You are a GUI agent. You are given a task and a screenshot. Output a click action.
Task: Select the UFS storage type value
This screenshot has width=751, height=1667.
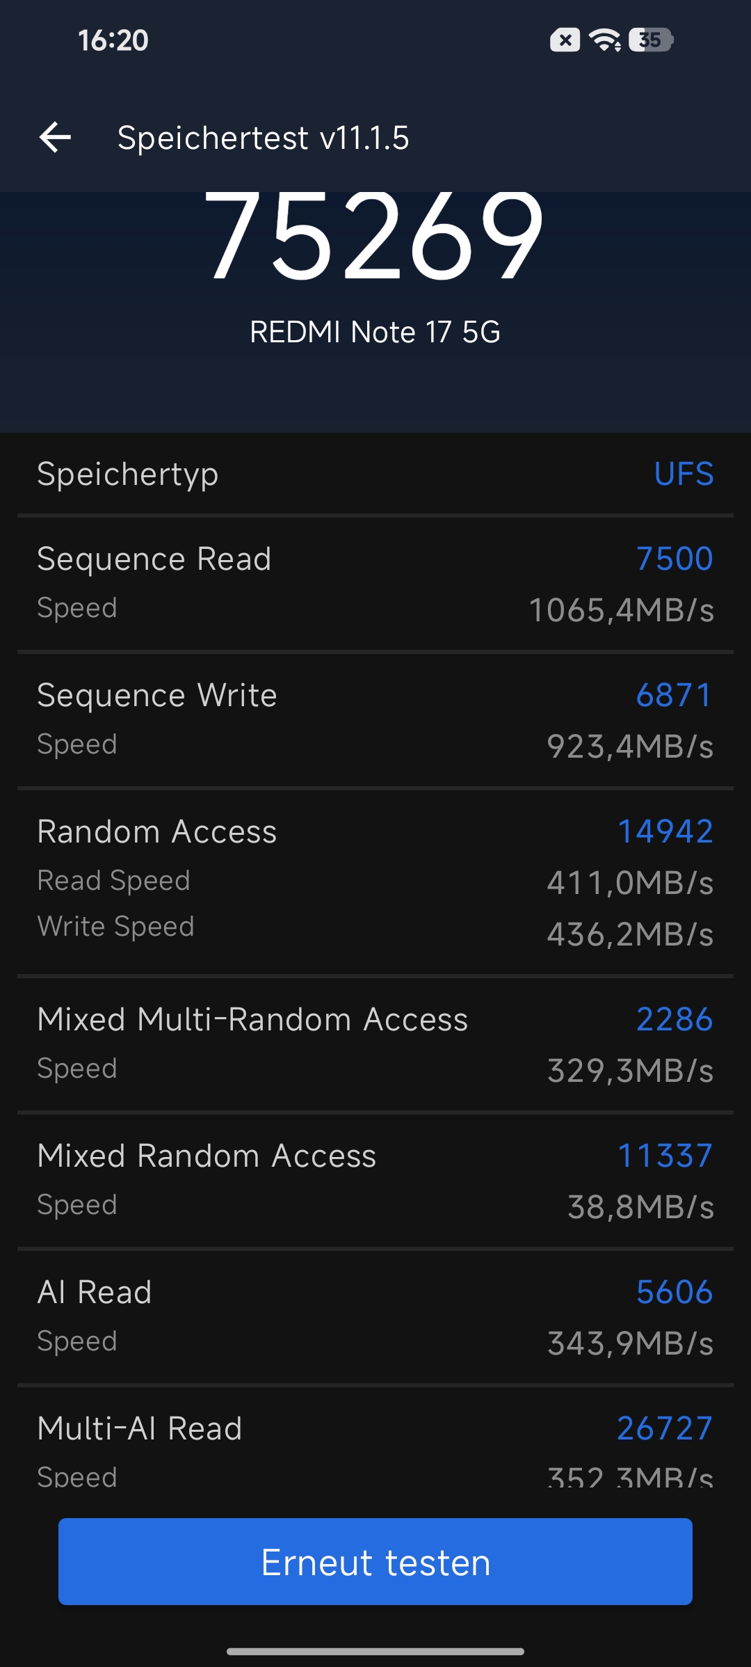coord(684,474)
